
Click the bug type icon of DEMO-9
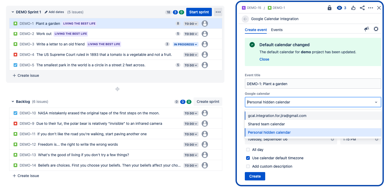point(15,124)
